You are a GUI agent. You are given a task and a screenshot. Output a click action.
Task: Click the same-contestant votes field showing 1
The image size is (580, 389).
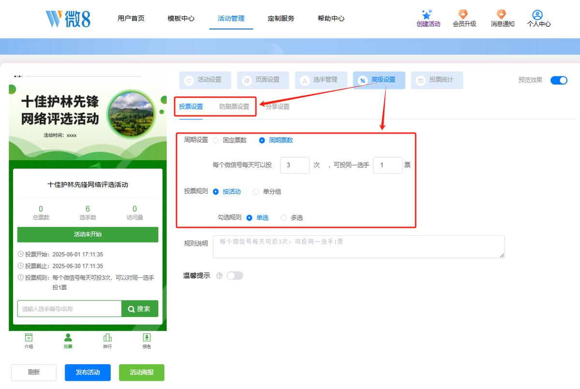click(388, 165)
